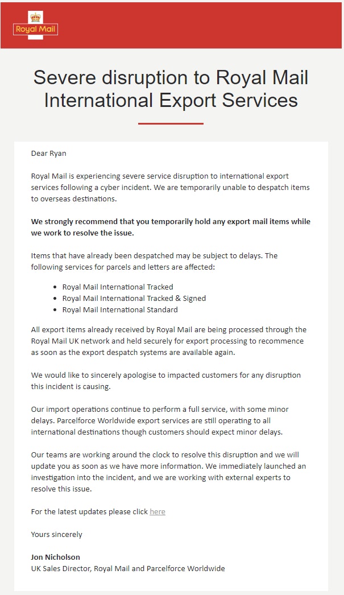Click the 'For the latest updates please click' text
This screenshot has width=344, height=595.
click(x=90, y=511)
